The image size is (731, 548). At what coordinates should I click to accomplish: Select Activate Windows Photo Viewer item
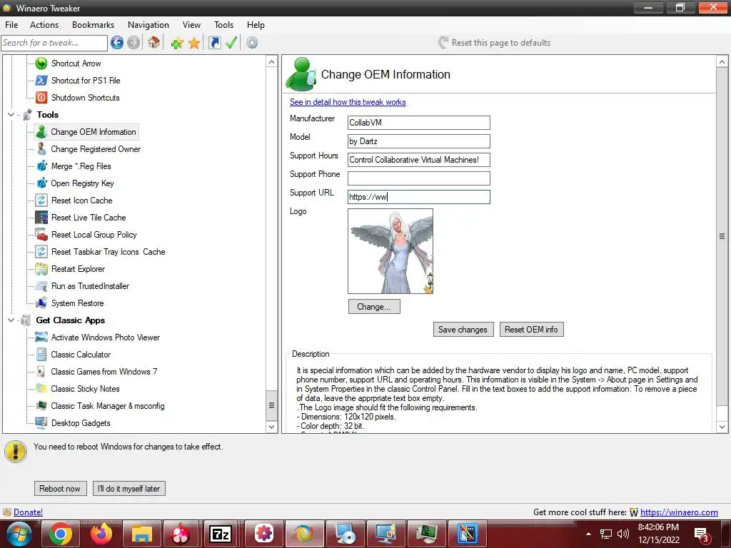pyautogui.click(x=106, y=338)
